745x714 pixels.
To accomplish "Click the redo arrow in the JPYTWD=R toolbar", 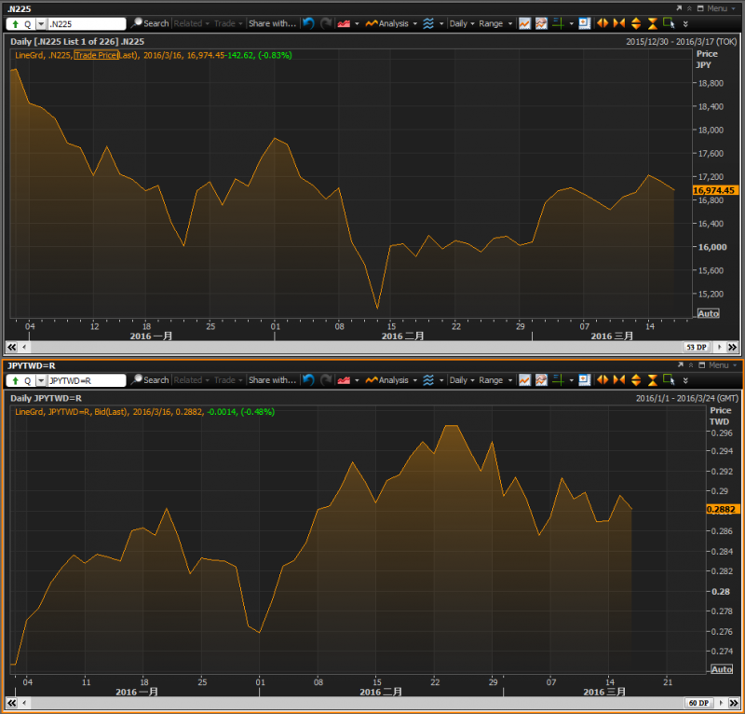I will [326, 380].
